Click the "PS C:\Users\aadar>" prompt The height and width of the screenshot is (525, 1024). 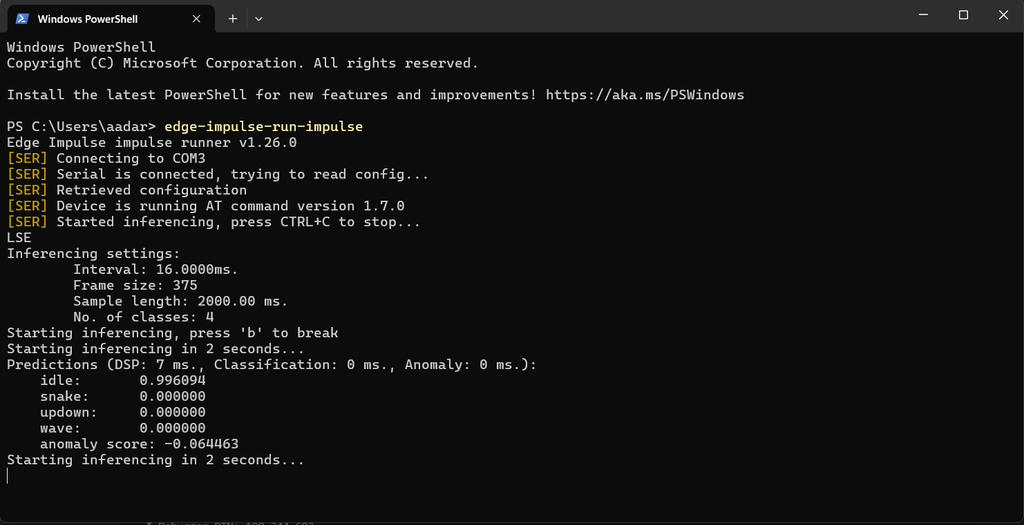click(82, 126)
